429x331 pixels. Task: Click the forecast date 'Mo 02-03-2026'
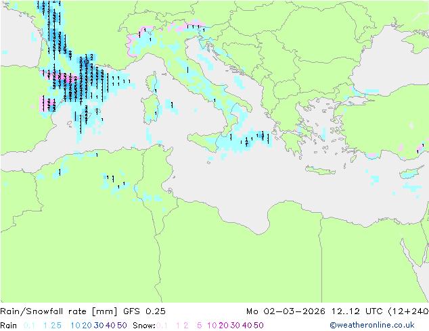click(286, 311)
